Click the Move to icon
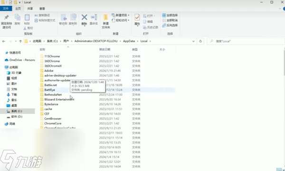This screenshot has width=285, height=171. (64, 18)
